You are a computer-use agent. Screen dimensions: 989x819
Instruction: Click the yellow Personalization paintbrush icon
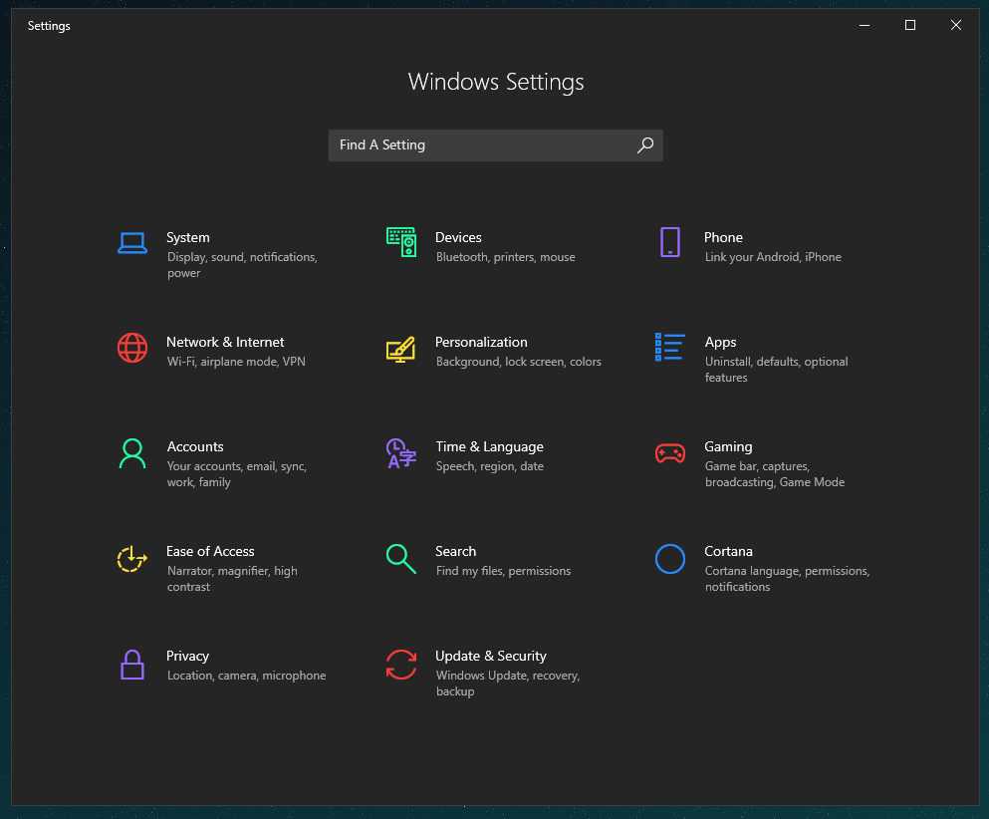(401, 350)
